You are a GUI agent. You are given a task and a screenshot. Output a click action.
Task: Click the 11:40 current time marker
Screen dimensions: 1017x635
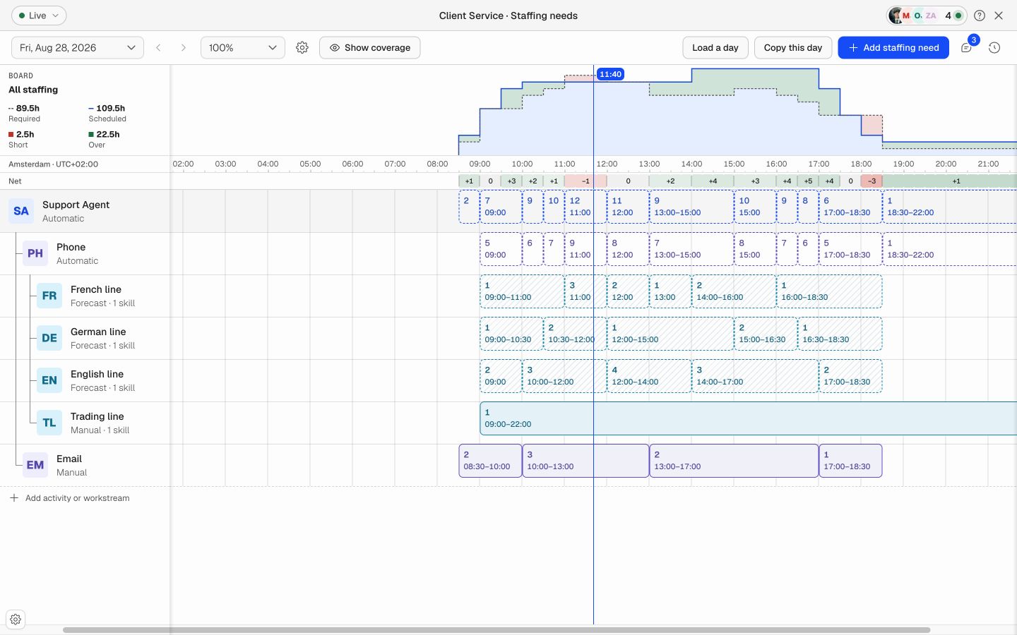(x=610, y=74)
